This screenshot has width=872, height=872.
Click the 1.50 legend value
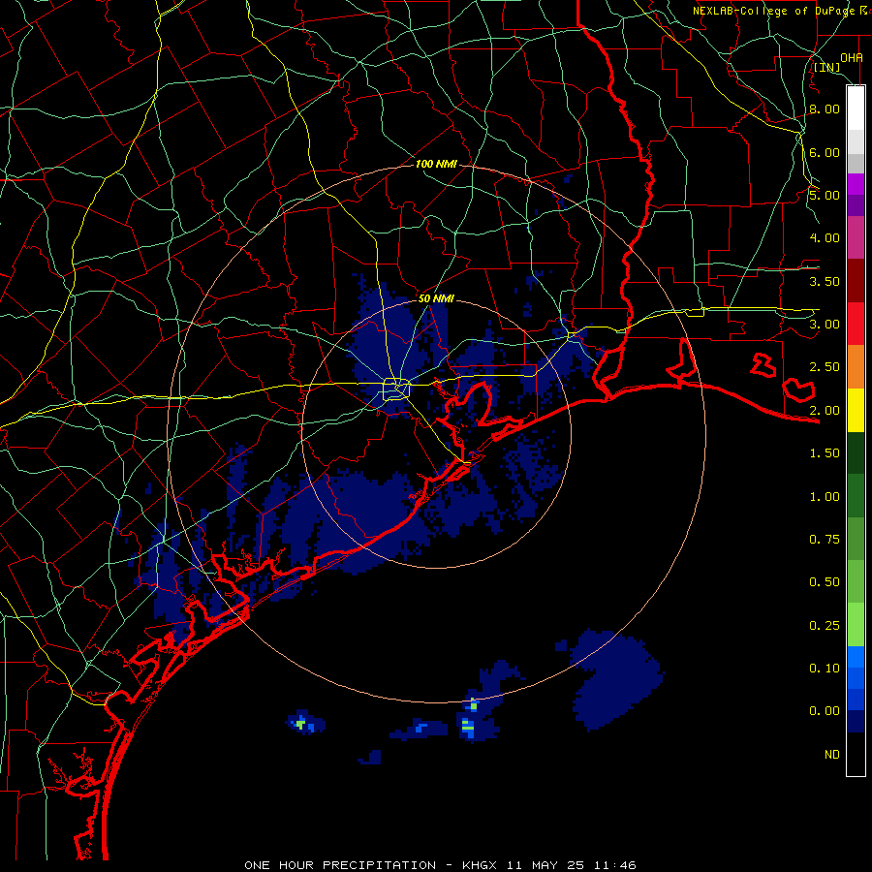(825, 453)
